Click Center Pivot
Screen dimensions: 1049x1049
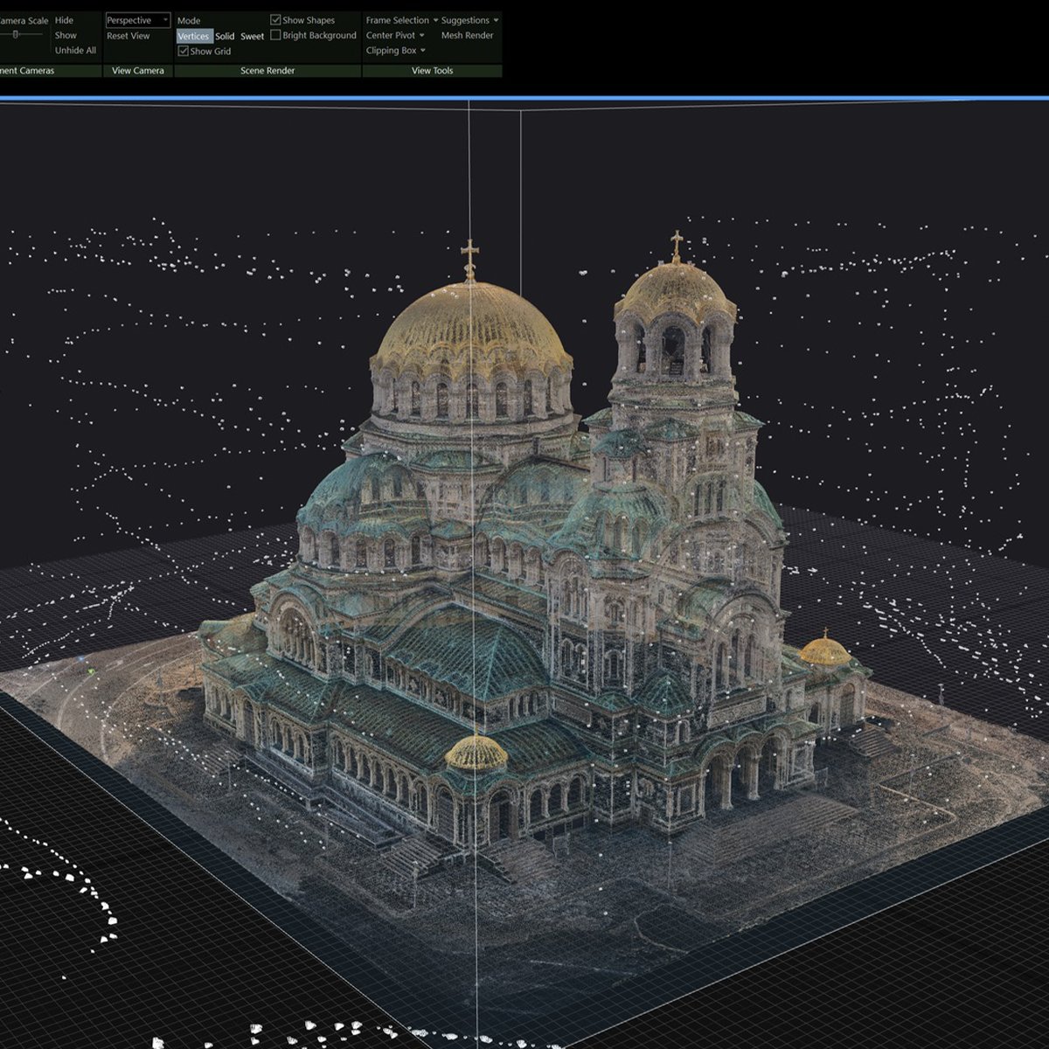pos(389,36)
